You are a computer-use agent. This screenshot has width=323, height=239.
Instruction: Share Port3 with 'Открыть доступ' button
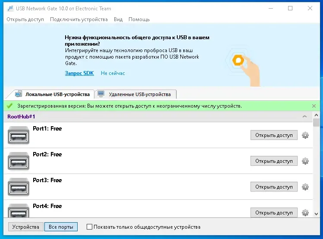[274, 187]
